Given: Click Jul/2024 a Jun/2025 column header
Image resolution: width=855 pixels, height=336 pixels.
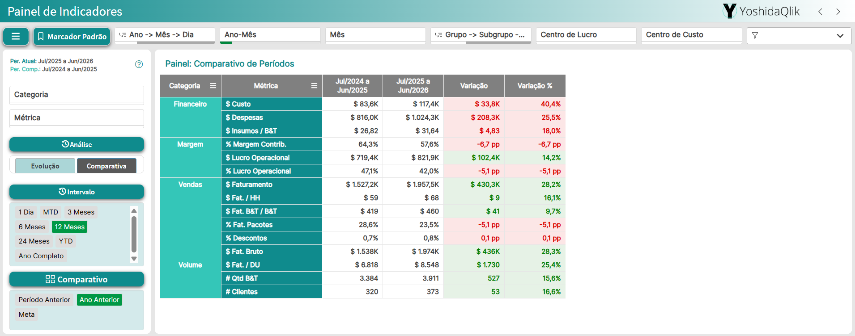Looking at the screenshot, I should [x=353, y=86].
